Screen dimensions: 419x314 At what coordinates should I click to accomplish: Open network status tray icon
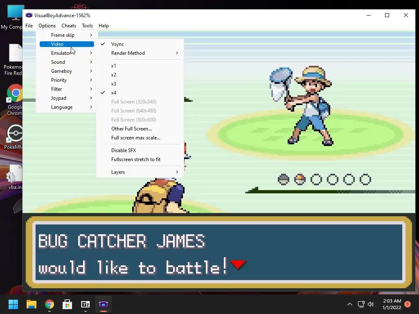point(361,304)
